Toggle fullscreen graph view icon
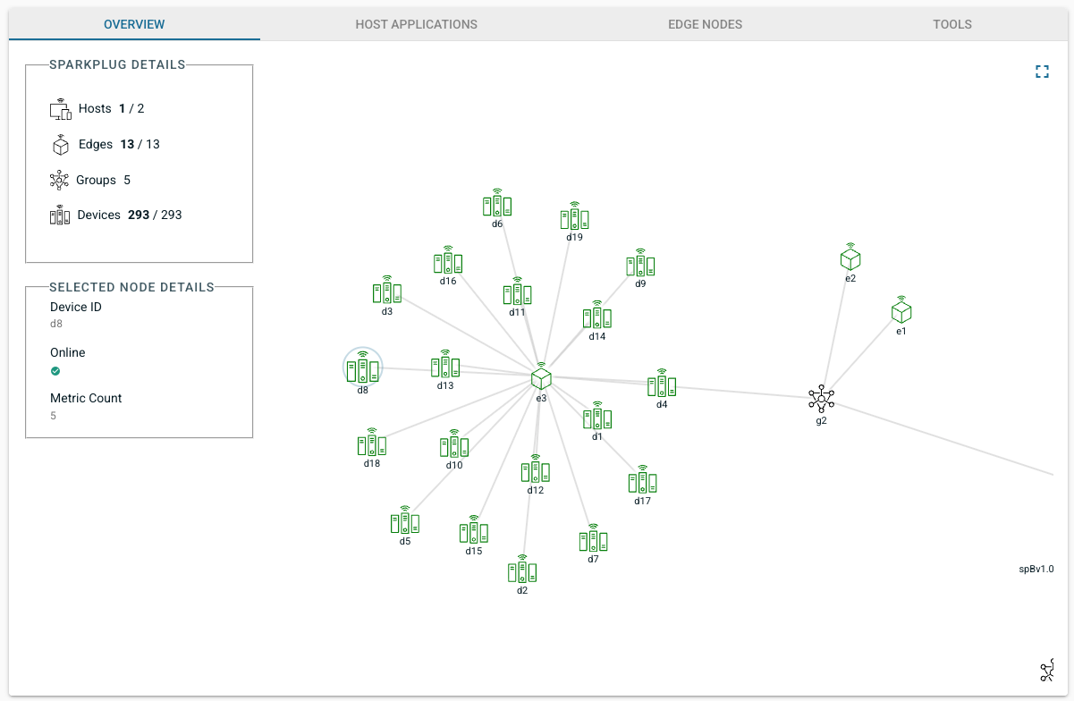This screenshot has height=701, width=1074. (1042, 72)
